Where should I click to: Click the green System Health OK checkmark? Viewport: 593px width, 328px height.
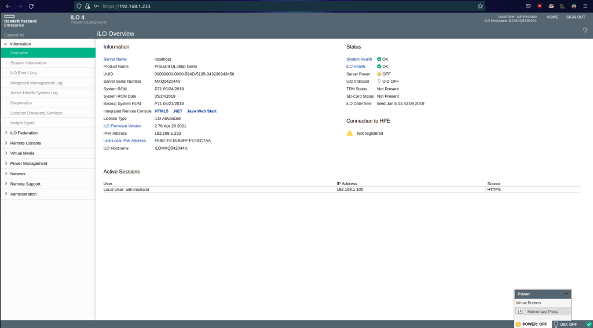[379, 60]
